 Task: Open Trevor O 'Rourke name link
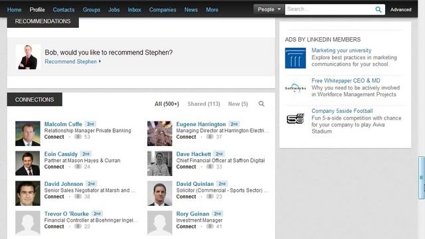(66, 214)
